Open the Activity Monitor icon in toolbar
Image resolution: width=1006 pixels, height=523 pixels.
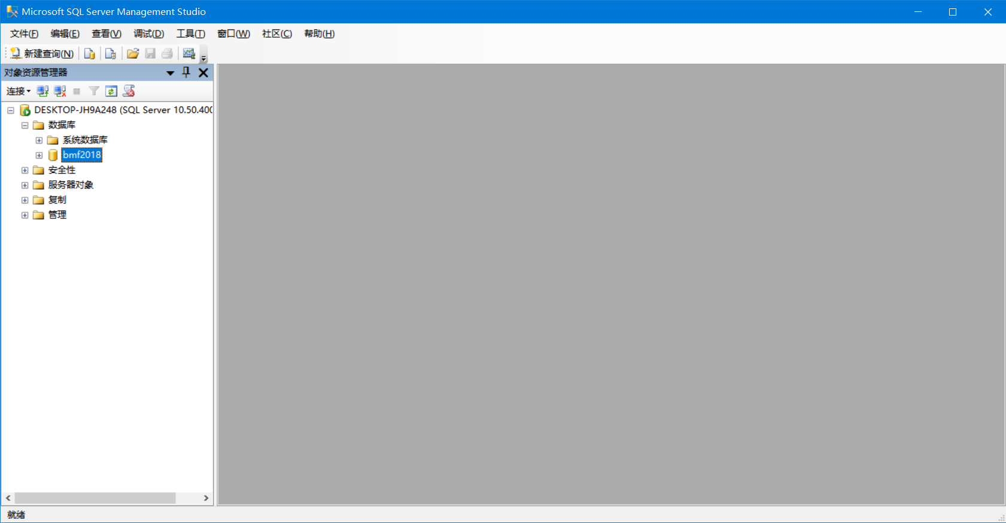[189, 54]
